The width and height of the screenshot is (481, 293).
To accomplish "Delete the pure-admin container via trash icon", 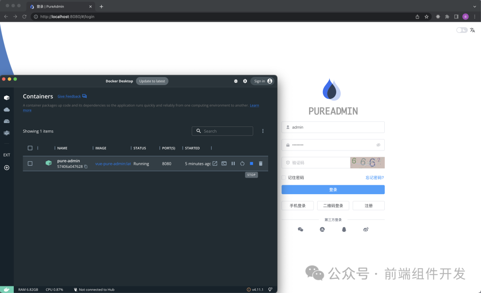I will (x=261, y=163).
